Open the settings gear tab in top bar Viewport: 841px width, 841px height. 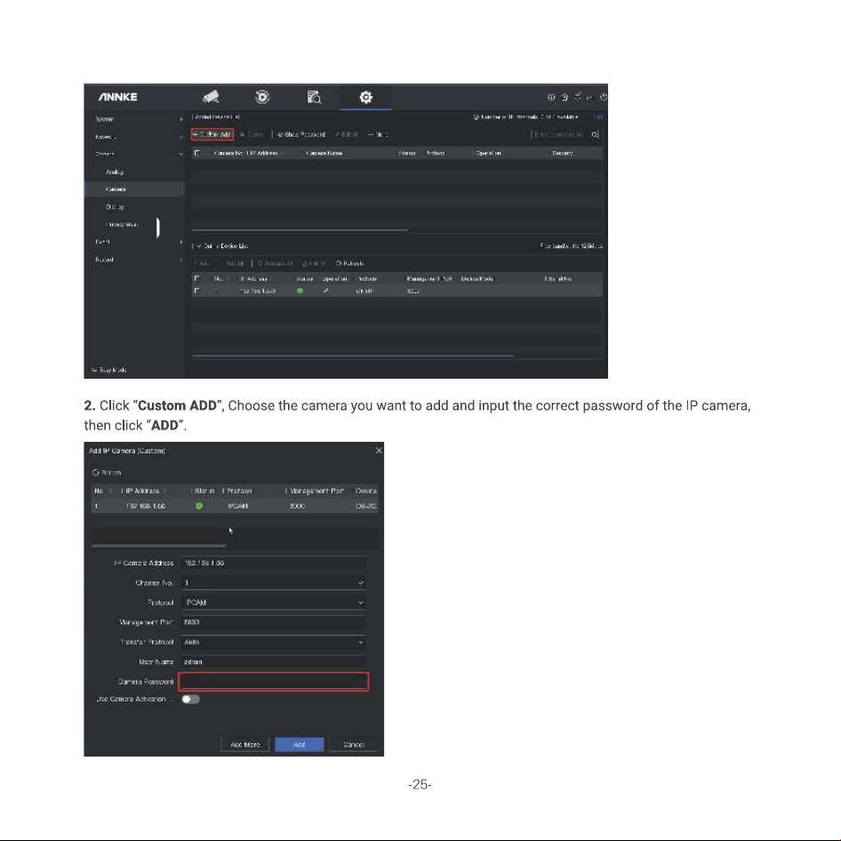(365, 97)
